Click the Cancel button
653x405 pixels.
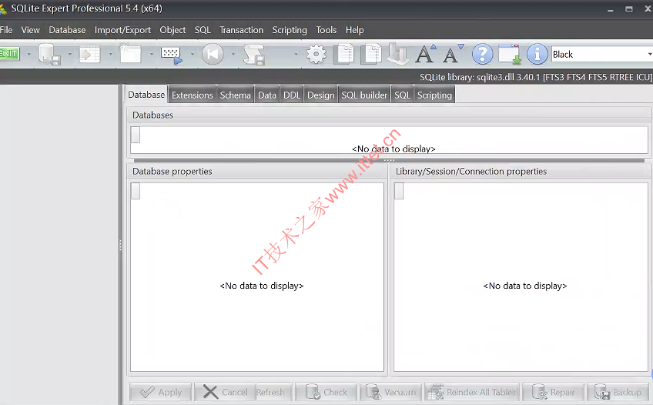pyautogui.click(x=225, y=392)
